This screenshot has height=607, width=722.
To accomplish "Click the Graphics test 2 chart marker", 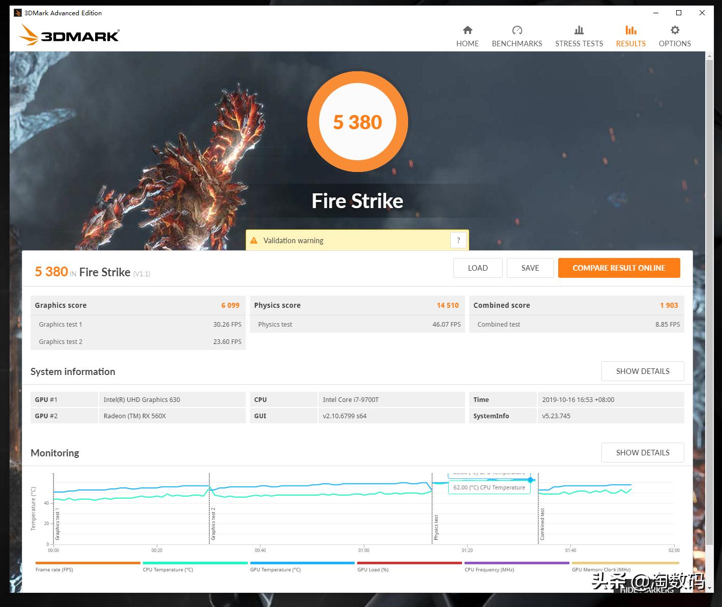I will (213, 524).
